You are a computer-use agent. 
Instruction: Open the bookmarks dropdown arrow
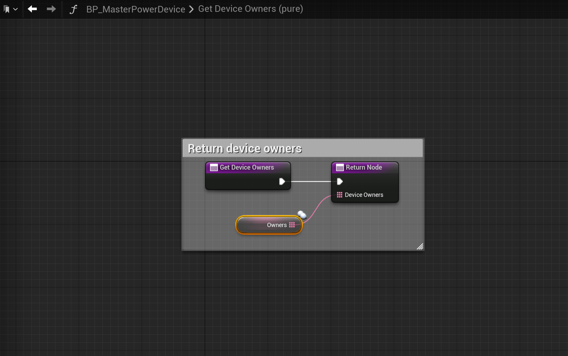click(15, 9)
